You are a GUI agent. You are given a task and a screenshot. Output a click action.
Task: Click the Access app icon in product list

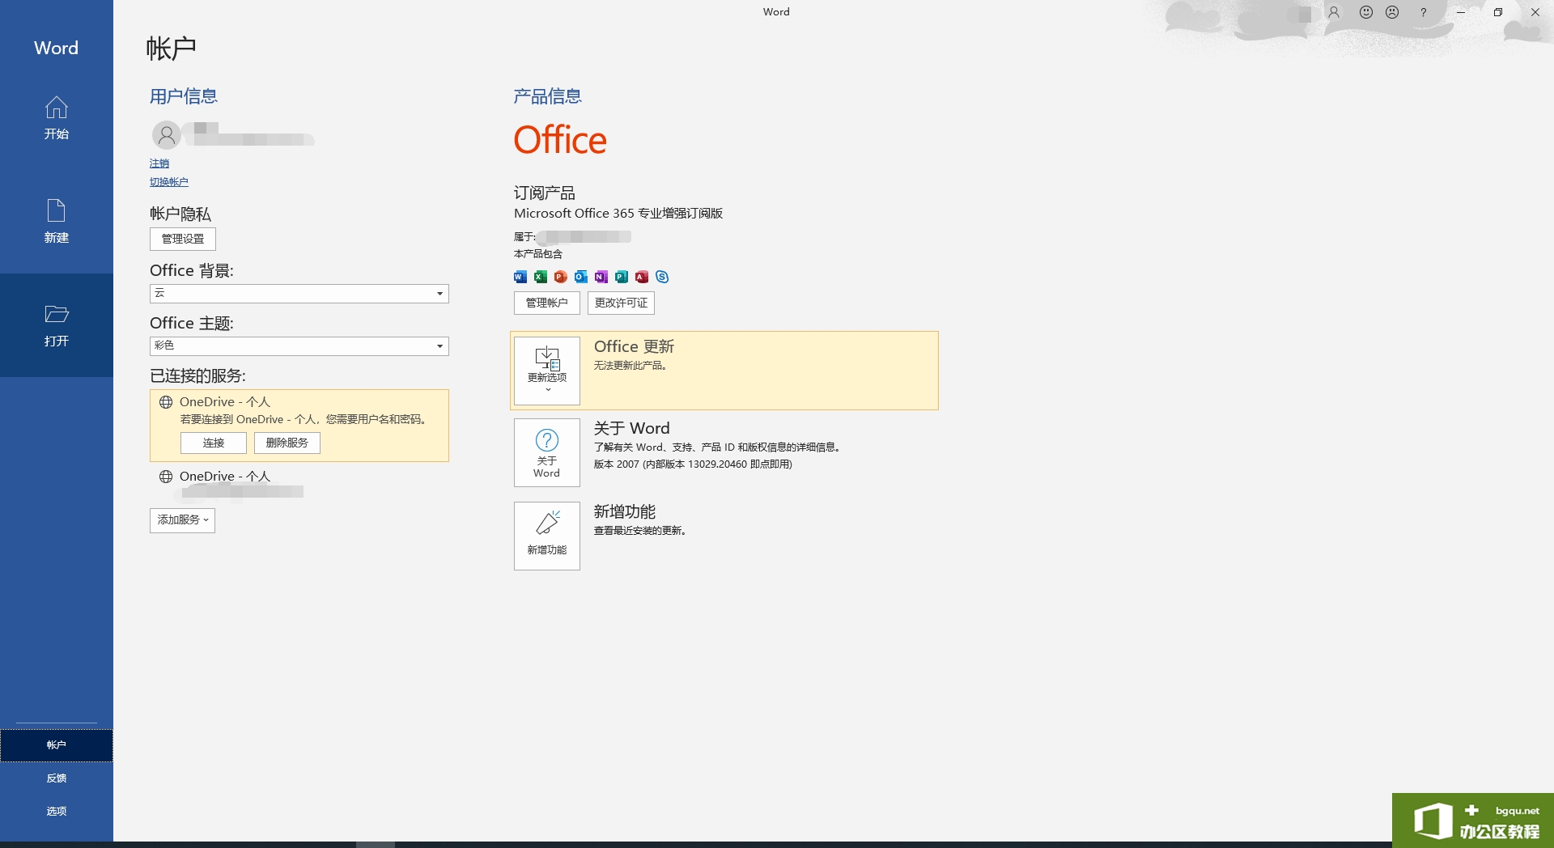coord(642,277)
